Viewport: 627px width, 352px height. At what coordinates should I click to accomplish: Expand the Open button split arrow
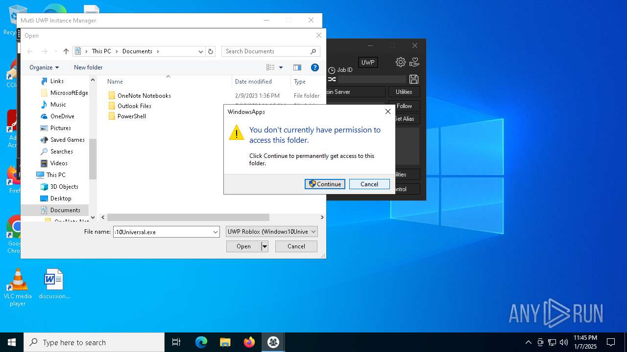(x=265, y=246)
